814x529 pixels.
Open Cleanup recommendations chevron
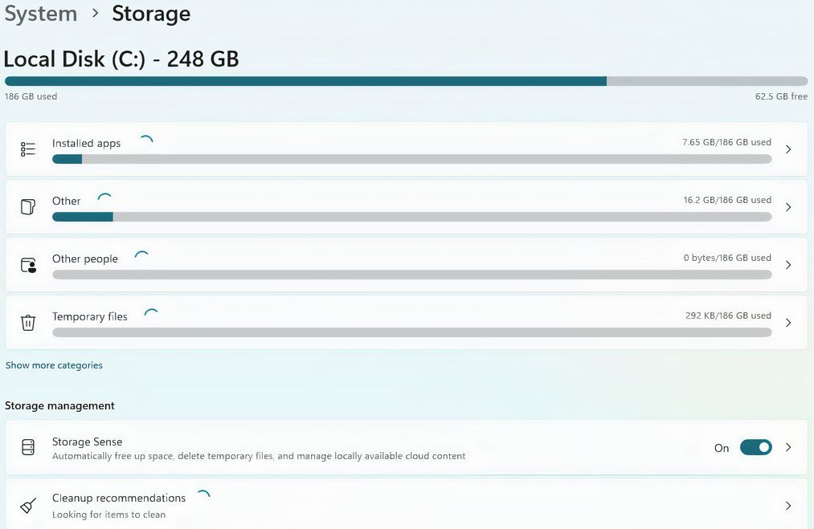click(788, 506)
